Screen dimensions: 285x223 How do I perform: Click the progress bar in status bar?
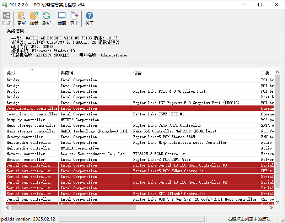131,219
